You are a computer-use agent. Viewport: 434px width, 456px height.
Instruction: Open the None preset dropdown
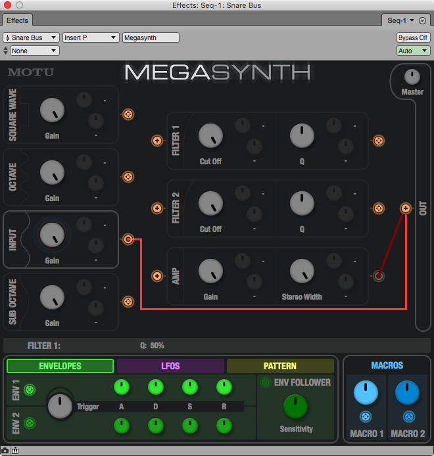pyautogui.click(x=35, y=51)
